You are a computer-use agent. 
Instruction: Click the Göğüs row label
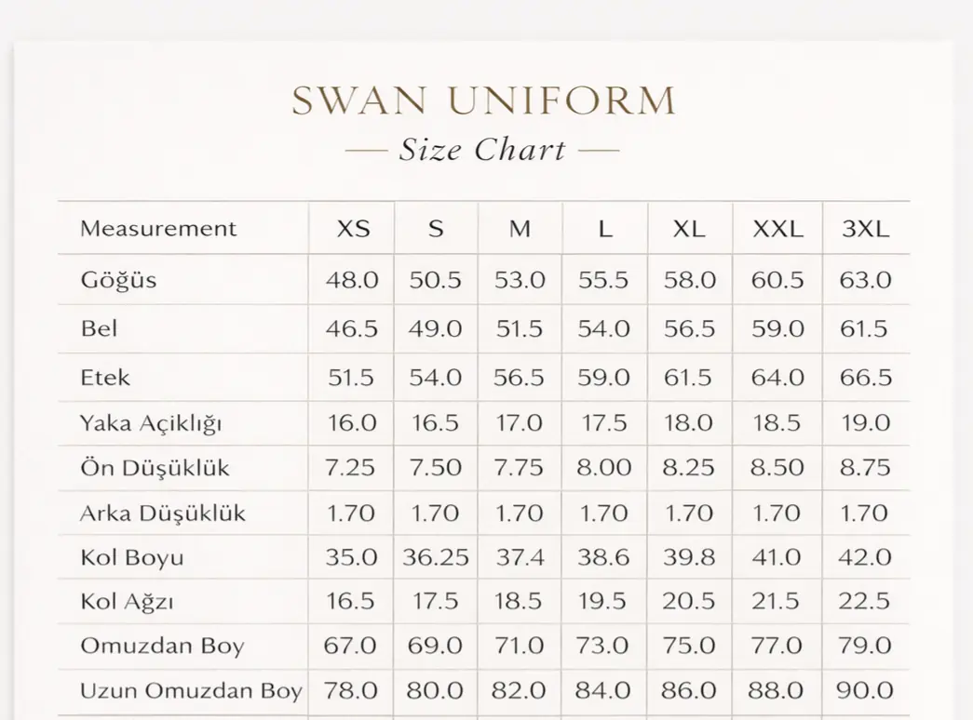point(118,280)
